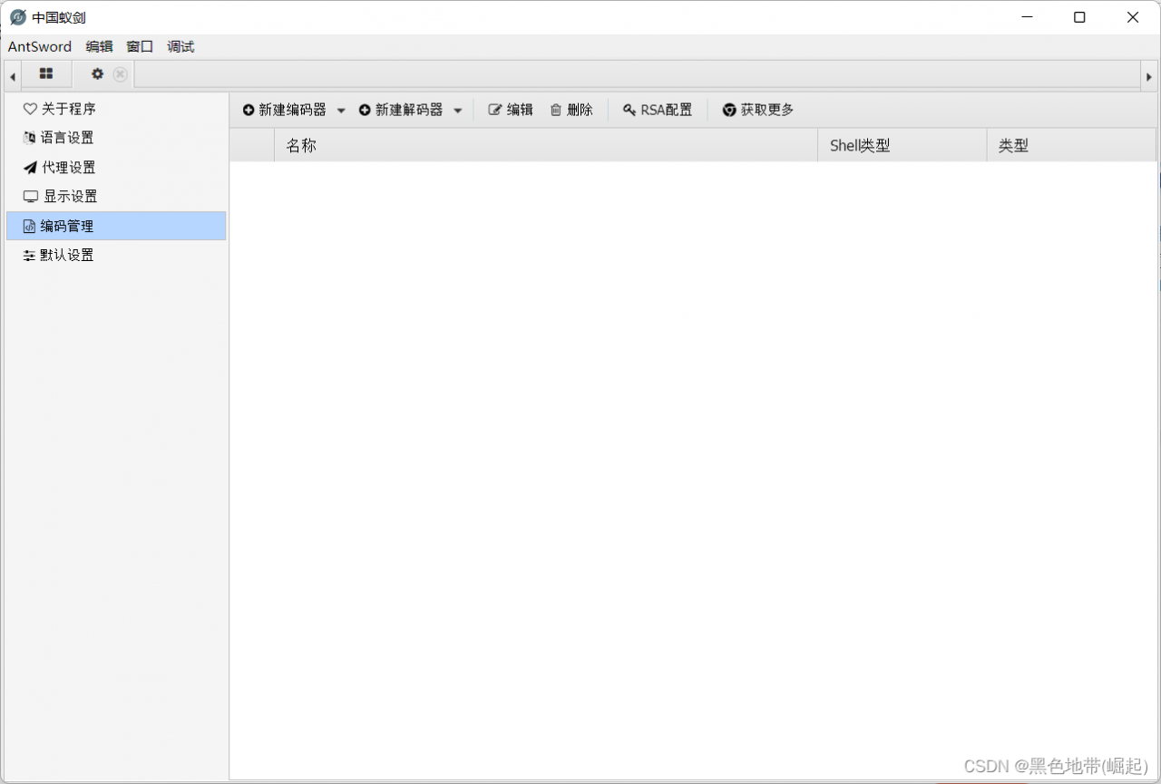The width and height of the screenshot is (1161, 784).
Task: Click the 获取更多 button
Action: click(x=758, y=110)
